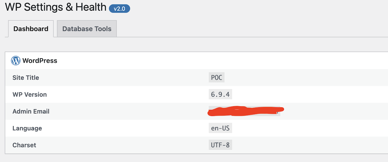
Task: Click the blank space of WP Version row
Action: tap(307, 95)
